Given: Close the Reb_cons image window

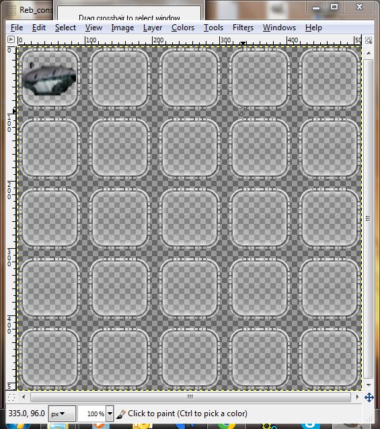Looking at the screenshot, I should point(359,7).
